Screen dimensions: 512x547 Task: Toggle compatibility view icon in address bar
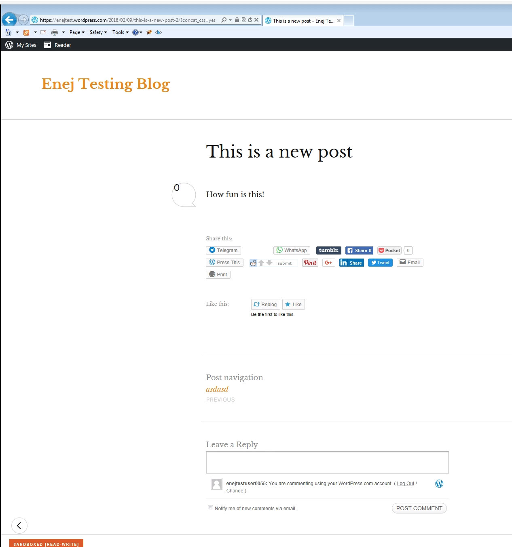[243, 20]
